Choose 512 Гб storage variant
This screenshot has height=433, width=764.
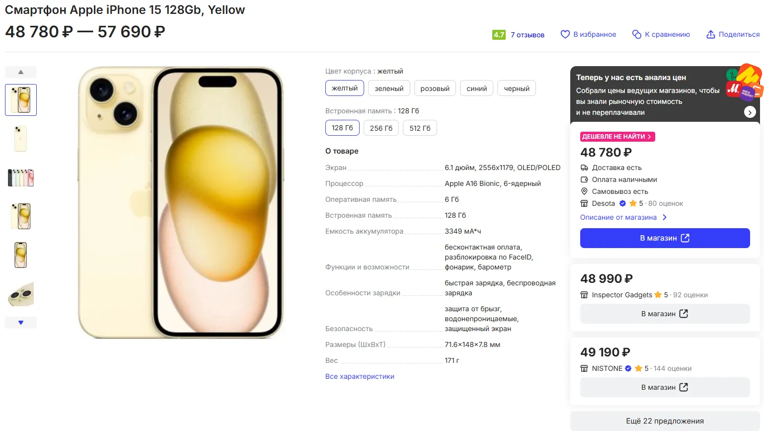click(x=420, y=128)
